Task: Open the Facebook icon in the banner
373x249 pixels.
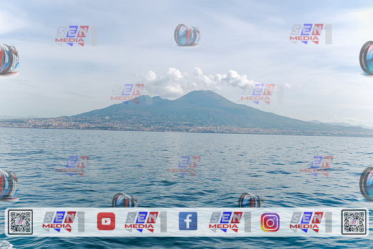Action: pos(188,221)
